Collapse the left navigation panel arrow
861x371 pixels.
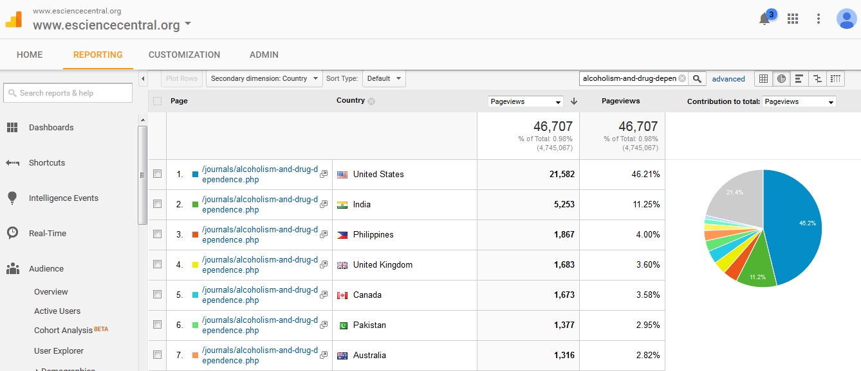pyautogui.click(x=143, y=79)
